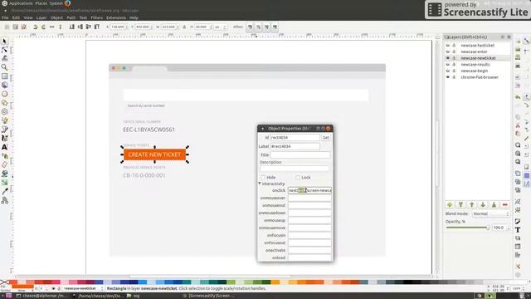The image size is (531, 299).
Task: Select the Paint Bucket tool
Action: coord(4,174)
